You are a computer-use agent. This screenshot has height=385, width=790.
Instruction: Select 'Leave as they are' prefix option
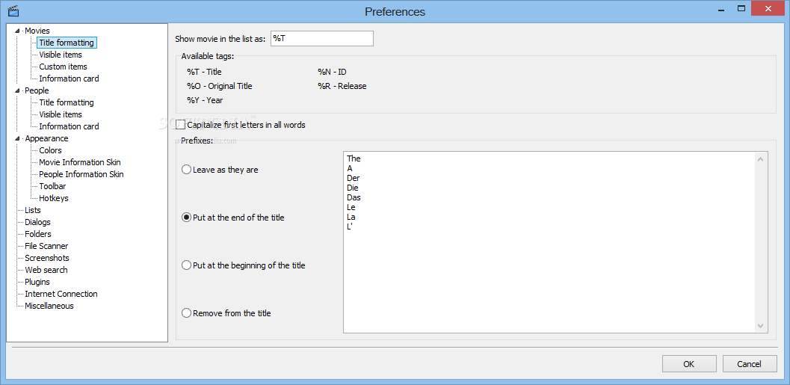[186, 170]
